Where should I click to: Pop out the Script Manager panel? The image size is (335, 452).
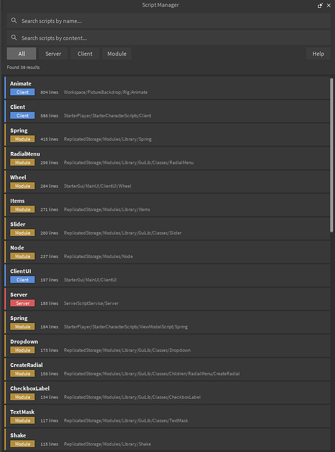click(x=320, y=5)
